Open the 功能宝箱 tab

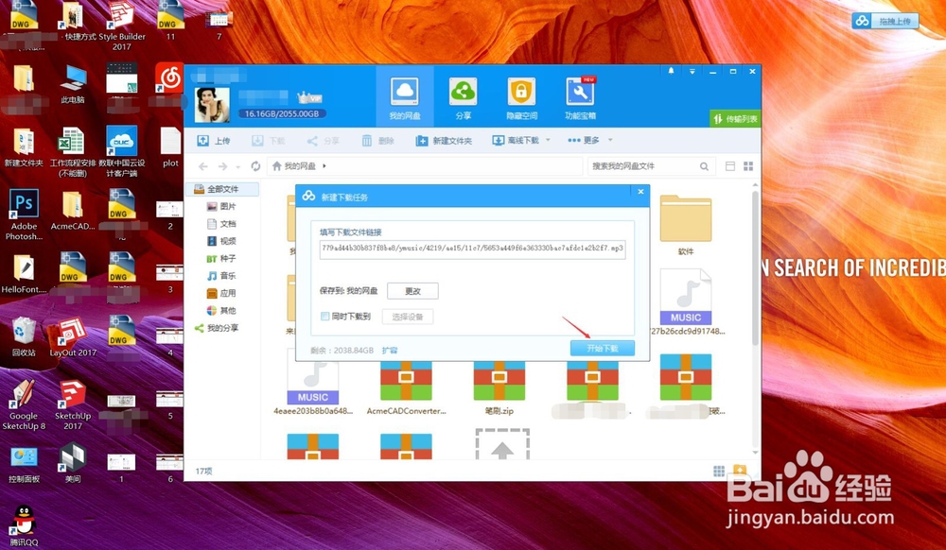(580, 96)
